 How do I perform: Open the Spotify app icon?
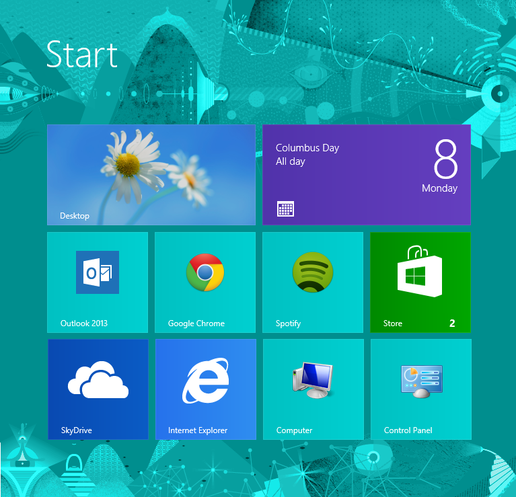[x=313, y=272]
